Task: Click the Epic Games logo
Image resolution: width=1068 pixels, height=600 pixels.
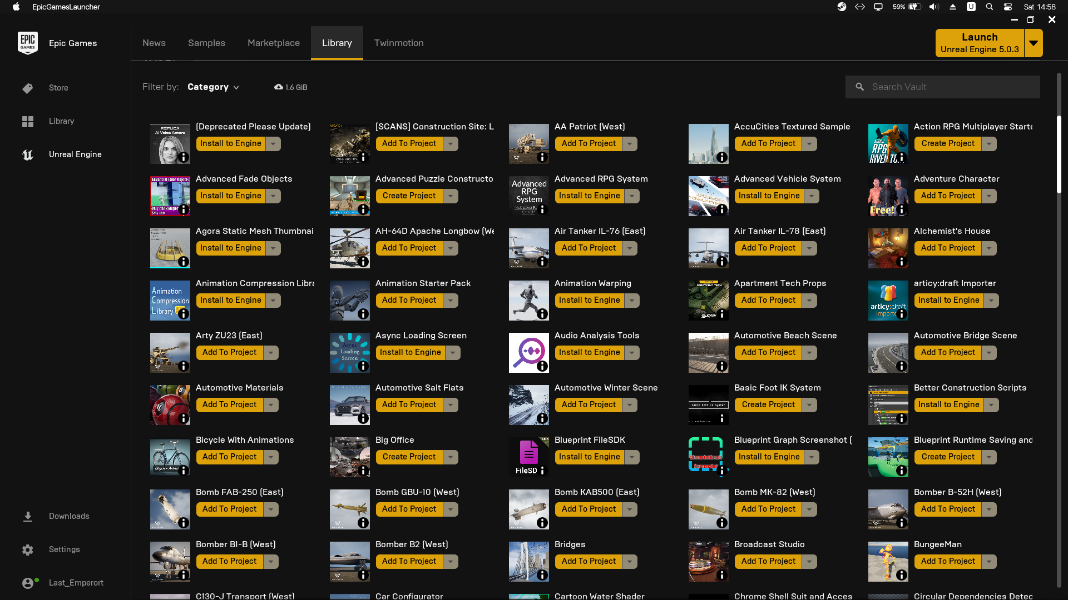Action: tap(28, 43)
